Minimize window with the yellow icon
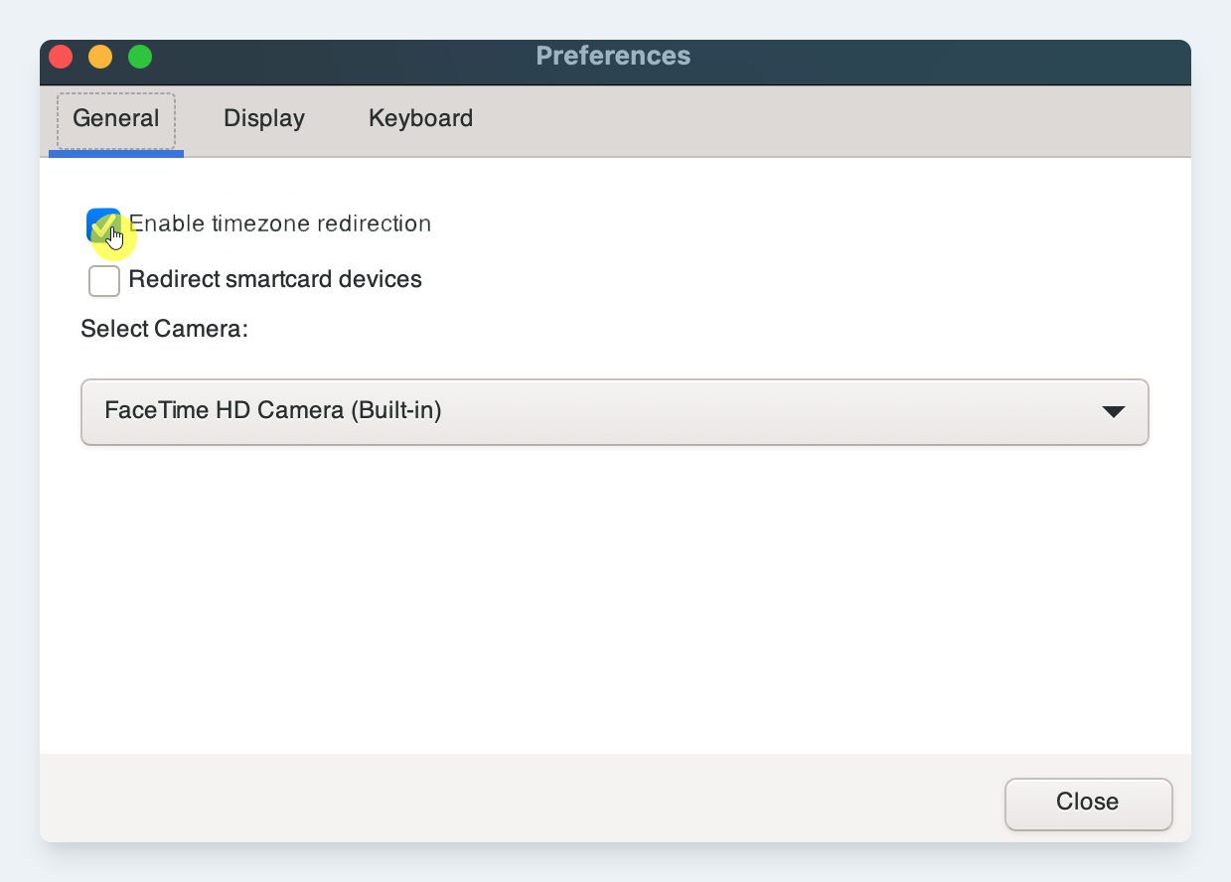 100,57
